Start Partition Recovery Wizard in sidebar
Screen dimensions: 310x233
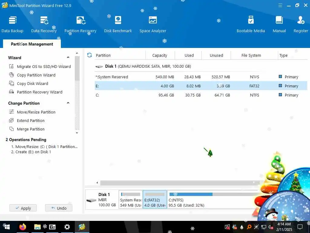[36, 92]
